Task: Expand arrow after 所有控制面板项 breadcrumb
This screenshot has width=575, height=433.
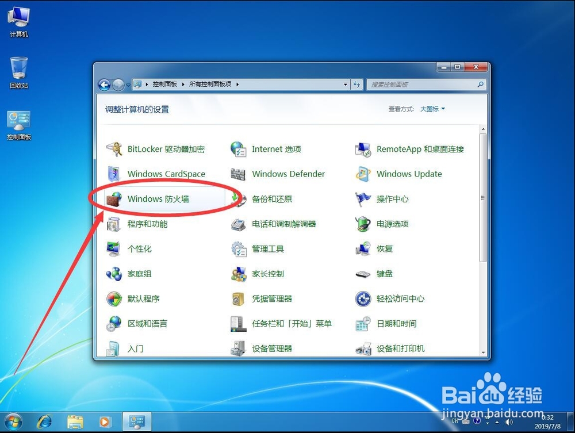Action: pyautogui.click(x=237, y=85)
